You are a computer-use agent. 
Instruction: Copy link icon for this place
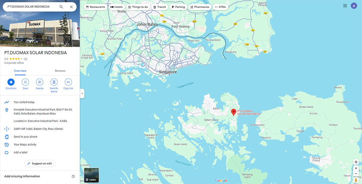point(68,82)
